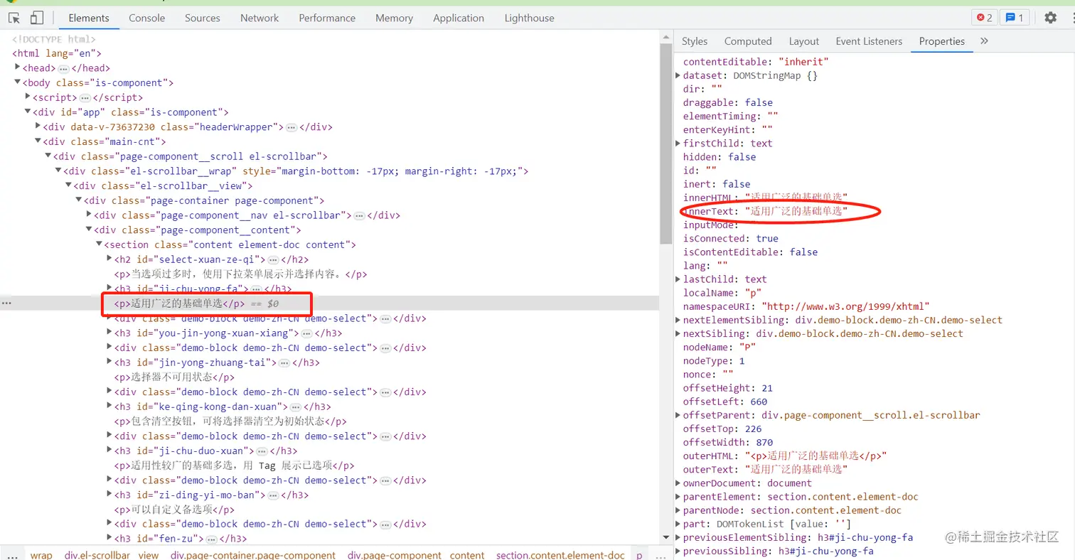Click ellipsis in h3 you-jin-yong-xuan-xiang
Image resolution: width=1075 pixels, height=560 pixels.
coord(306,333)
